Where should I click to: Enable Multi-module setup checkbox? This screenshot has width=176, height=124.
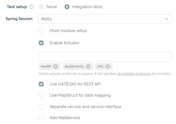(x=41, y=31)
